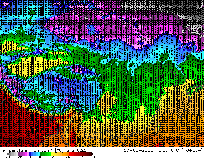
Task: Click the "0" legend label
Action: point(40,157)
